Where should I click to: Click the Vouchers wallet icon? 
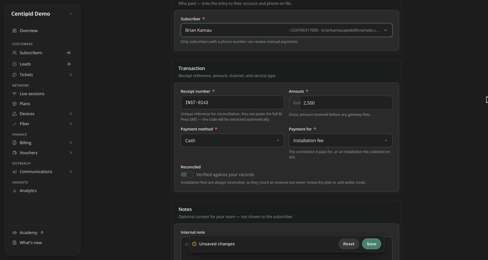pyautogui.click(x=15, y=153)
